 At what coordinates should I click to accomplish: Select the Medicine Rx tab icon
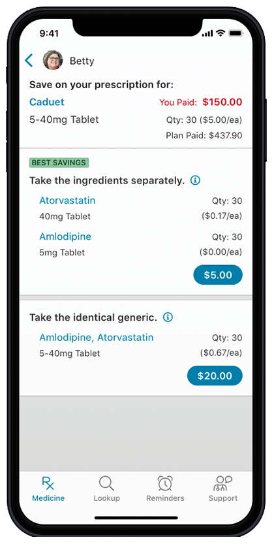point(48,483)
